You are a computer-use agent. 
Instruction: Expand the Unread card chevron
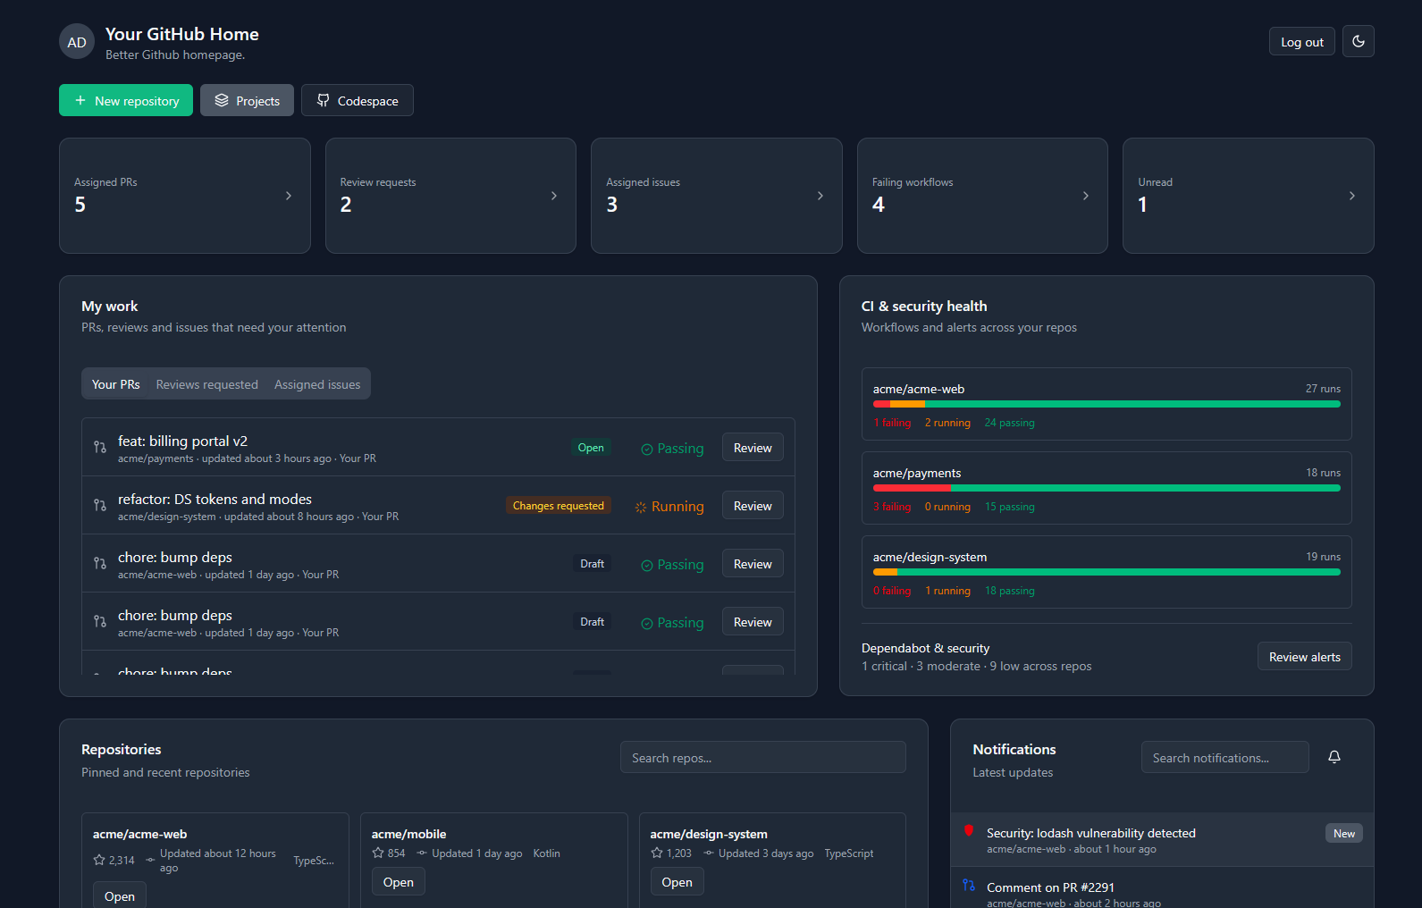click(1352, 196)
